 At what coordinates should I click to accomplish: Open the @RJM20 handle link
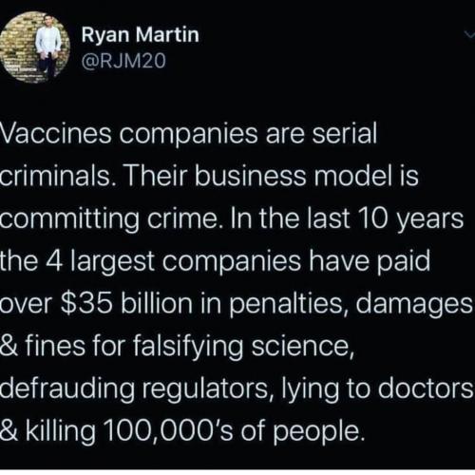[x=123, y=60]
